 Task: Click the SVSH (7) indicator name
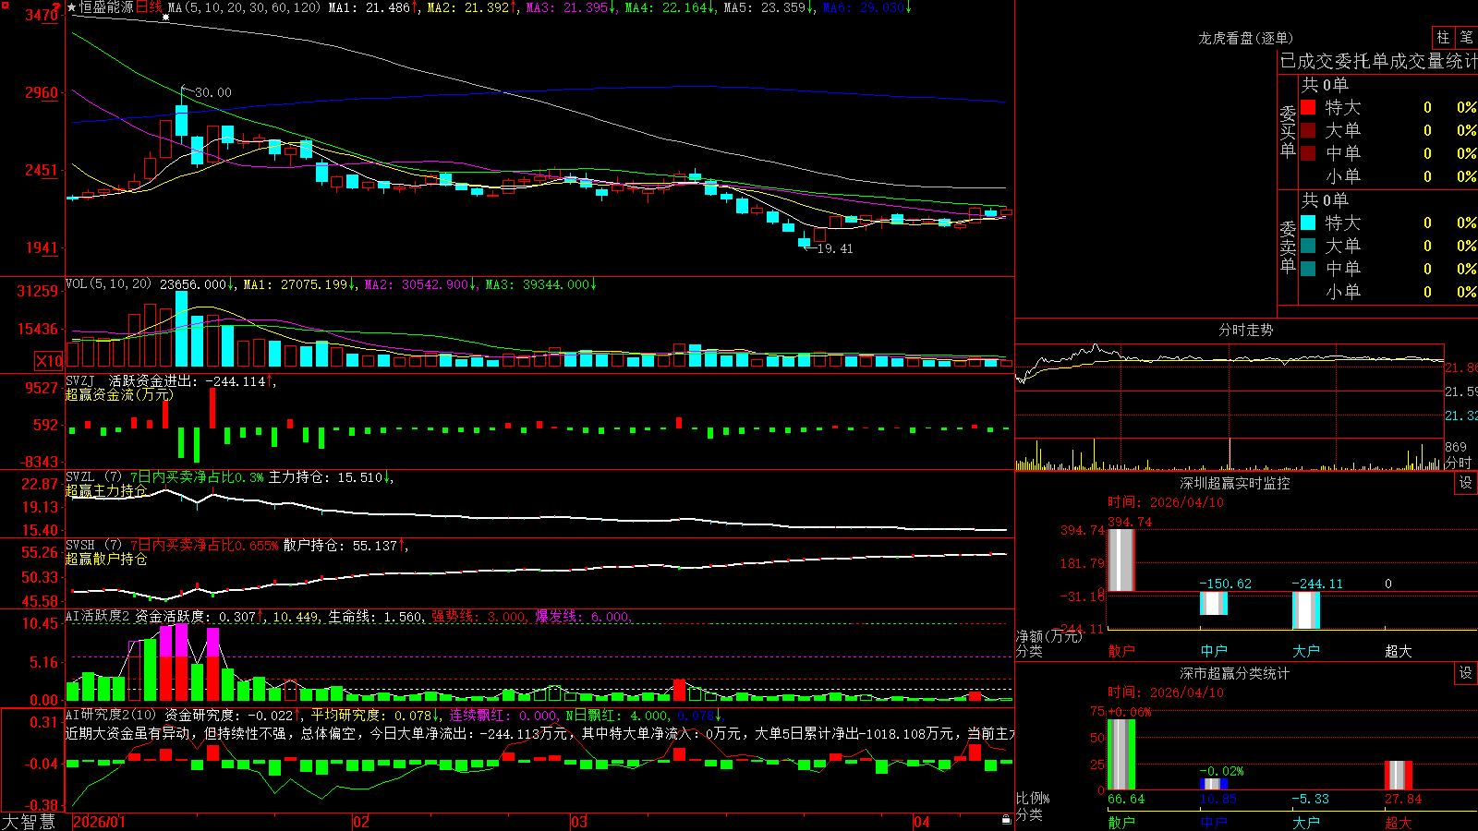tap(93, 546)
